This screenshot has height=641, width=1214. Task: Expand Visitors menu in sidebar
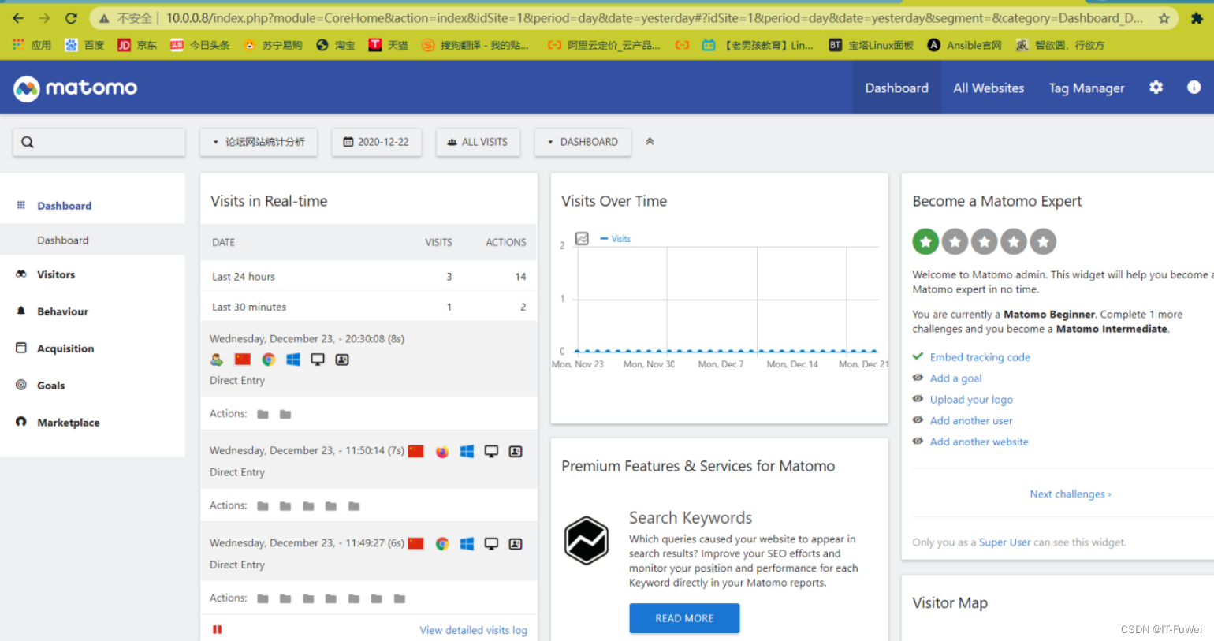tap(56, 274)
